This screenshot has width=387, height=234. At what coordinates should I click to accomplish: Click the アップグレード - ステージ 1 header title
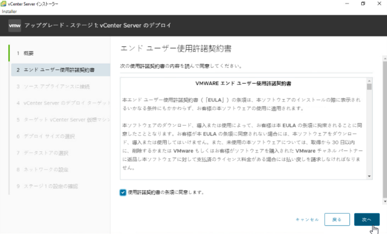pyautogui.click(x=98, y=25)
